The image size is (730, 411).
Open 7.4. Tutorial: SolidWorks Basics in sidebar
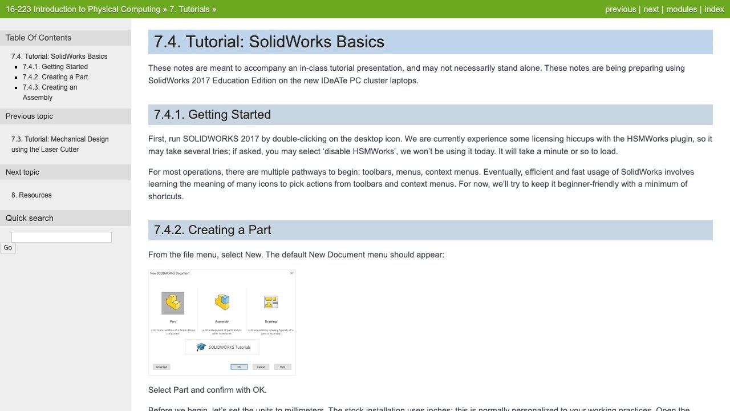(59, 57)
